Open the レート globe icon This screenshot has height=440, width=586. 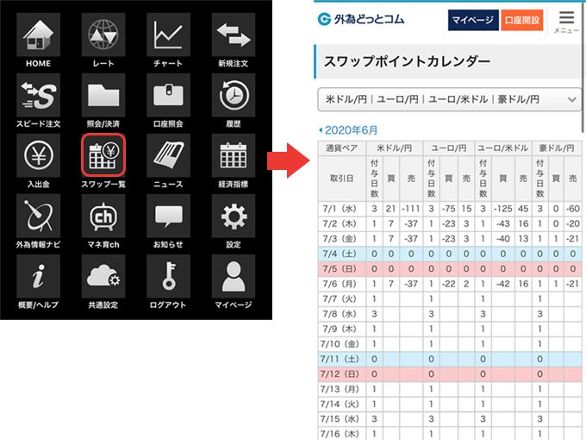(104, 35)
